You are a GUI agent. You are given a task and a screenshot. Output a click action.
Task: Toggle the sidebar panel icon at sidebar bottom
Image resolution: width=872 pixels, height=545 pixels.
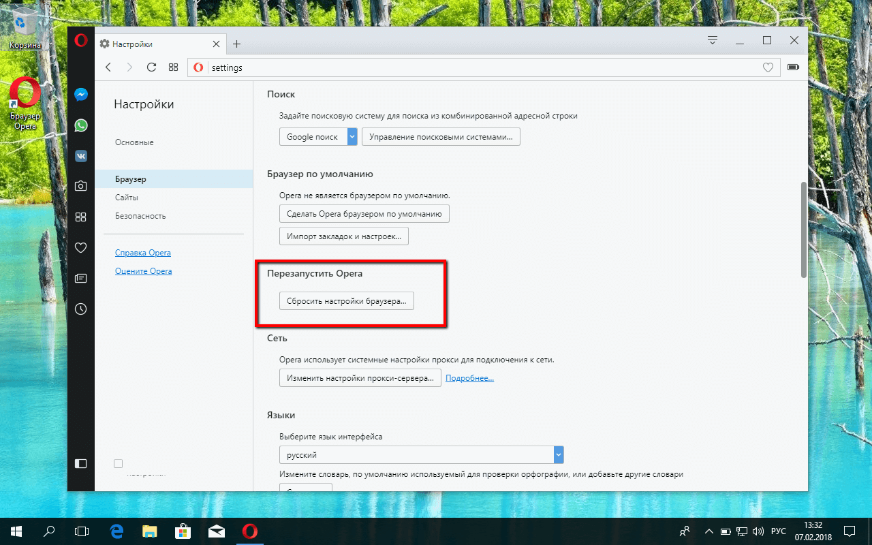click(80, 463)
